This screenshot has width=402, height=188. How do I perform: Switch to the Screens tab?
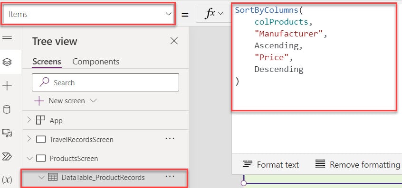[x=47, y=62]
